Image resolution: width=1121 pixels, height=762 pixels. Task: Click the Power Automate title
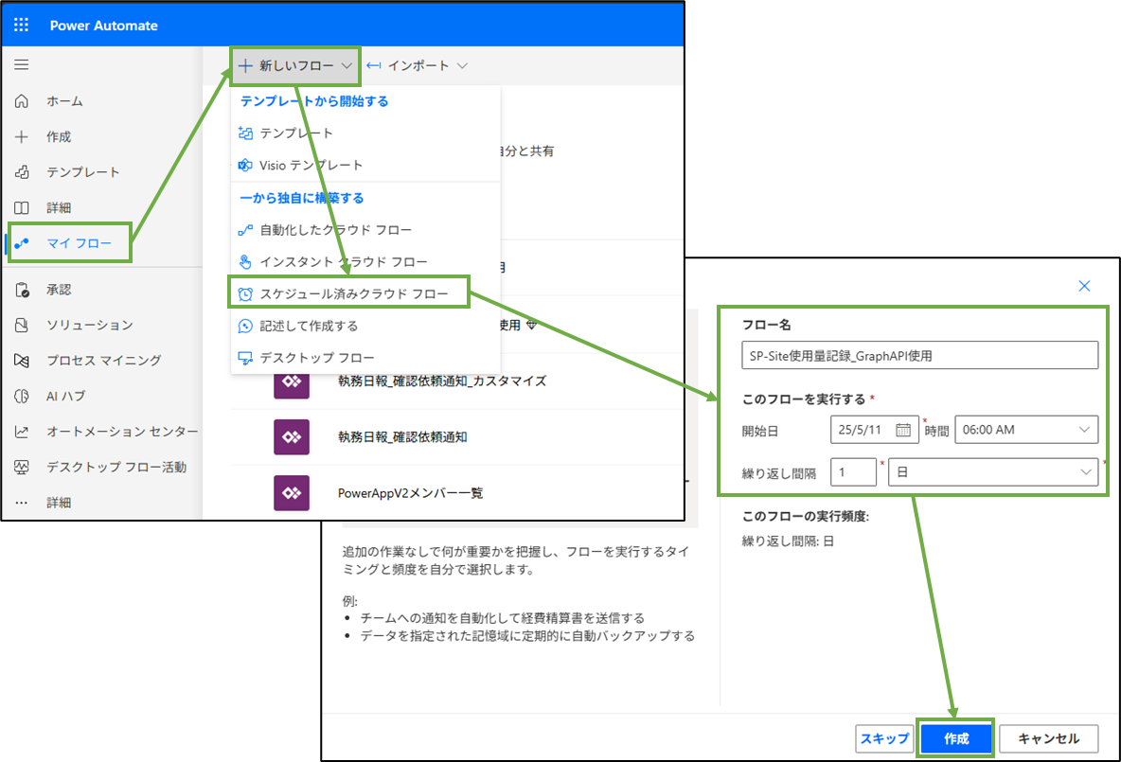[x=103, y=25]
